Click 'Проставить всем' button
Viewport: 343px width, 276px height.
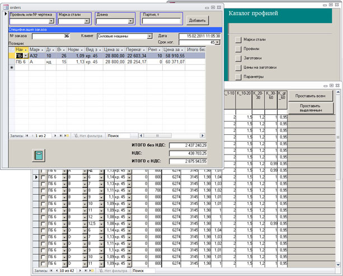[x=310, y=96]
